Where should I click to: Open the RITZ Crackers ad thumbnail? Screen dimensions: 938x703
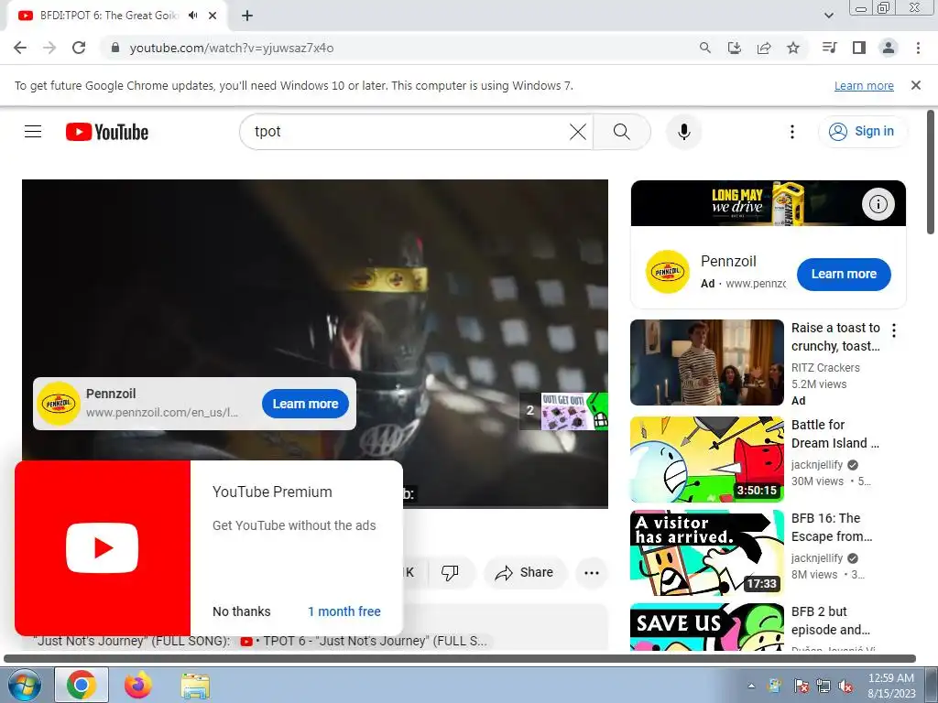pos(706,362)
